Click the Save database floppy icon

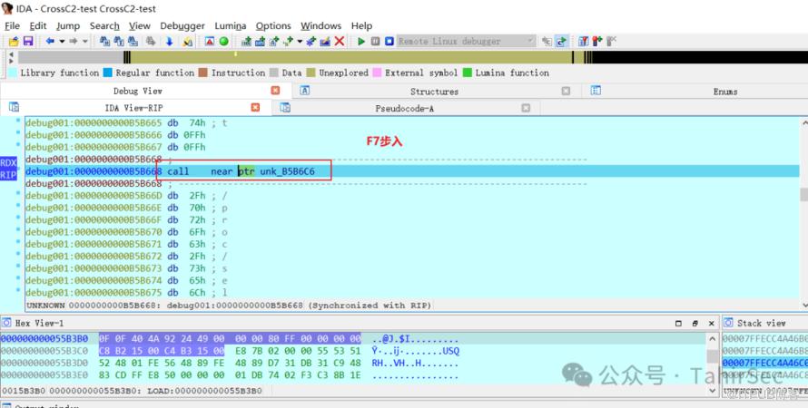pos(28,41)
